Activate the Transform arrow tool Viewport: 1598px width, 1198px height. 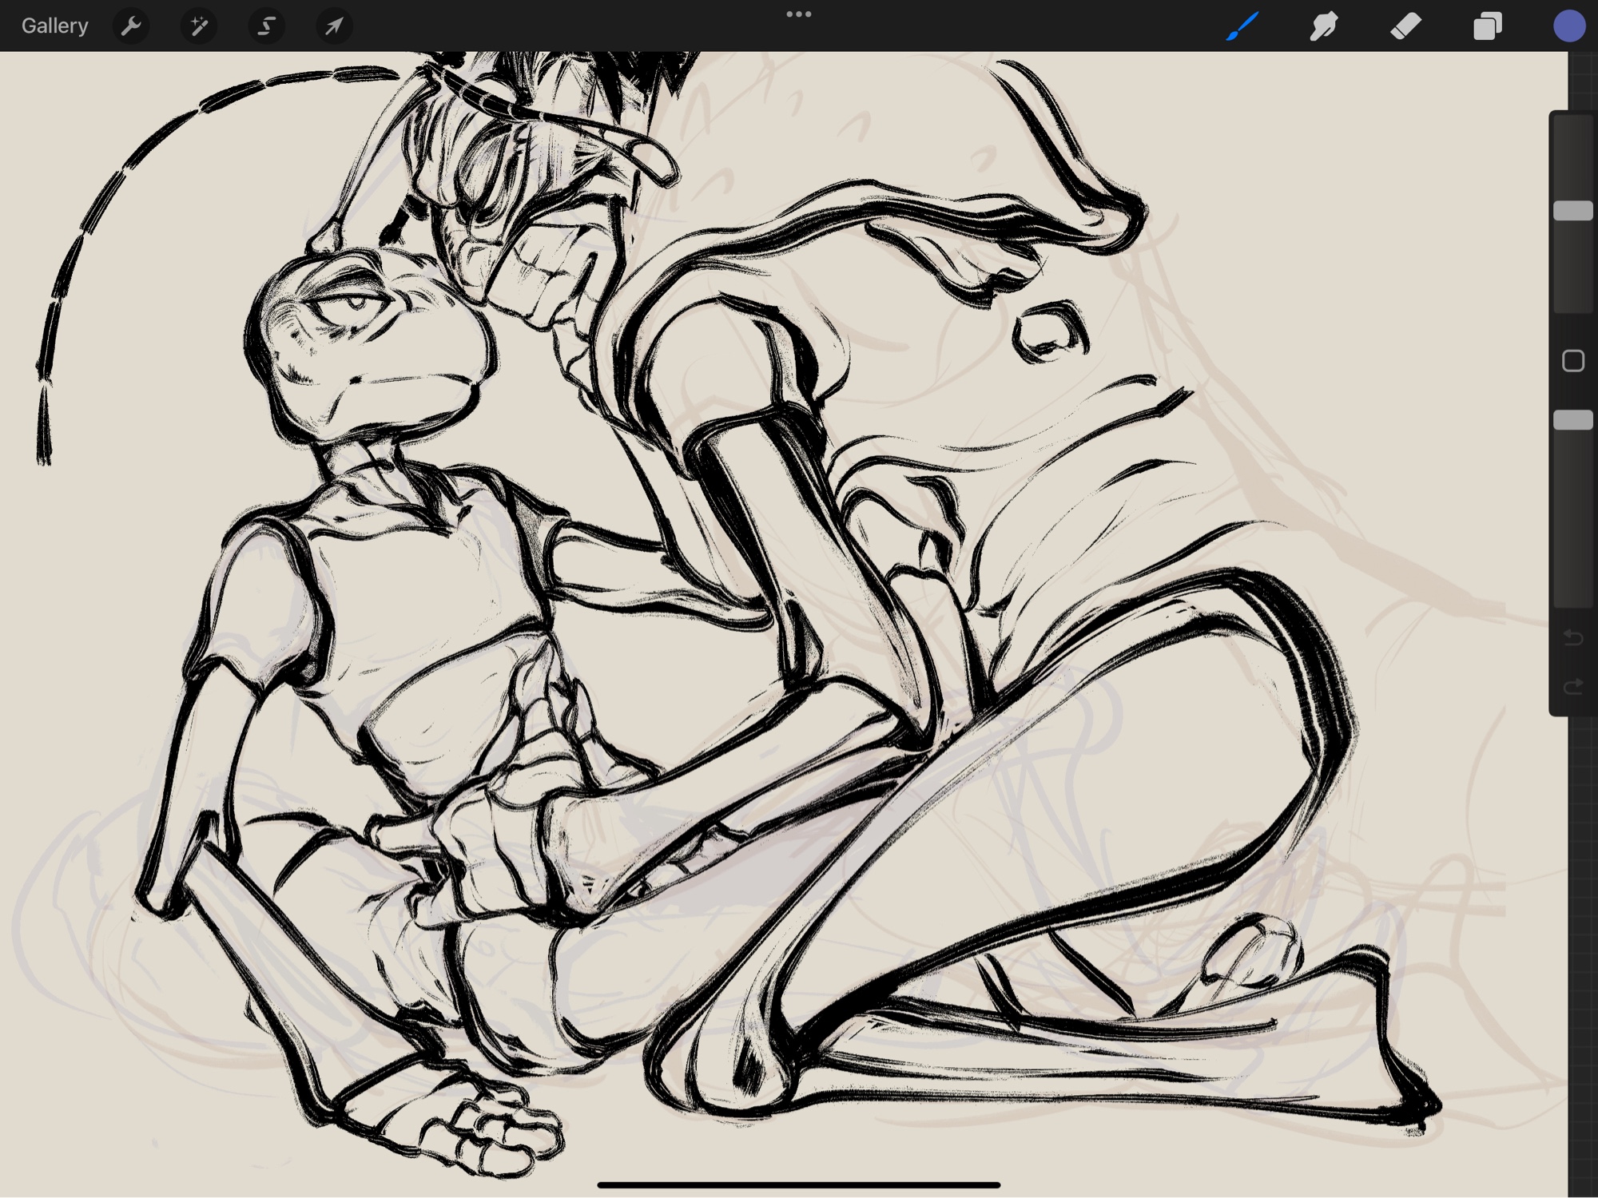coord(333,26)
